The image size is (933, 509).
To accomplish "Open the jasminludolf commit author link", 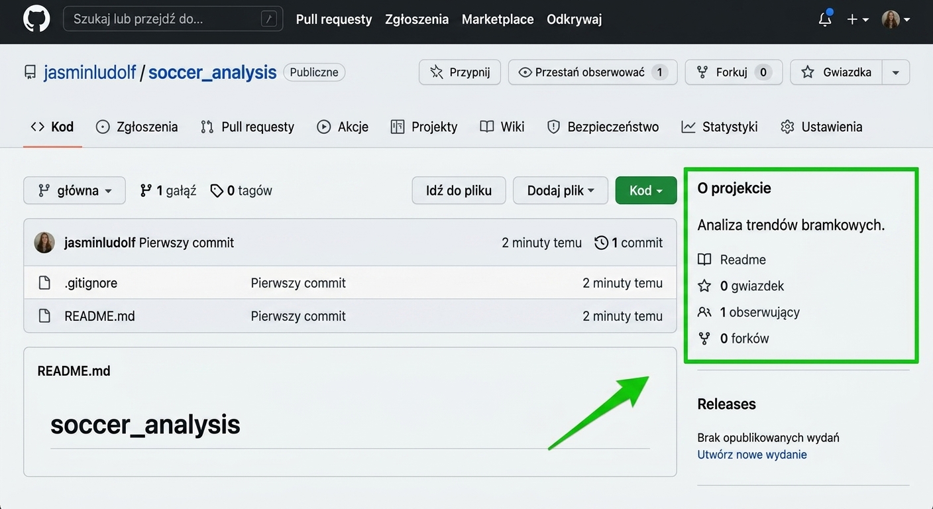I will point(100,243).
